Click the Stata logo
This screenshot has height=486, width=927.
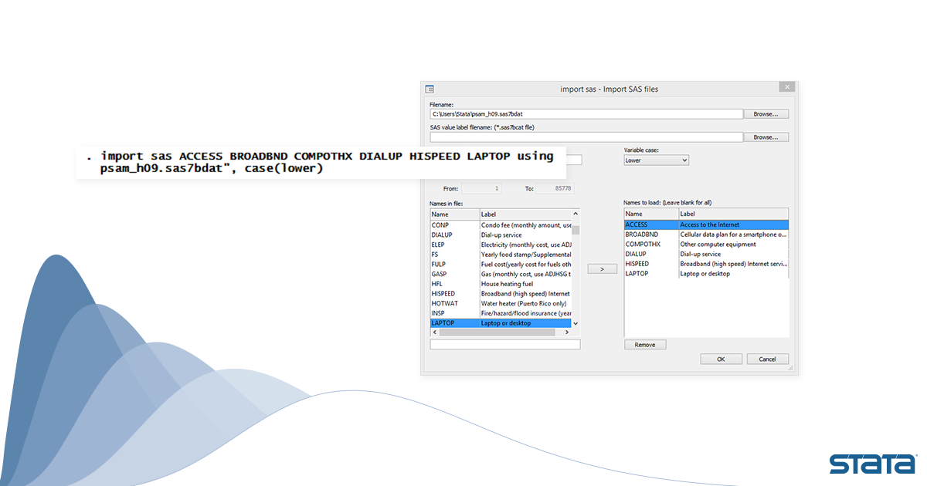[873, 464]
